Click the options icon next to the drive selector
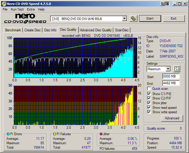189x153 pixels. [x=133, y=18]
